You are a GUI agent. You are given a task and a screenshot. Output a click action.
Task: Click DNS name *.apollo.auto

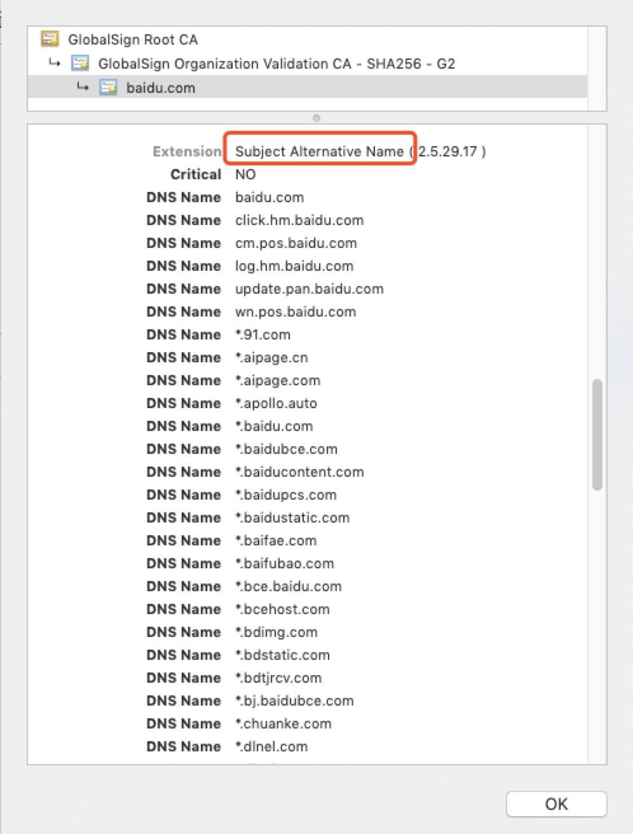pos(276,403)
